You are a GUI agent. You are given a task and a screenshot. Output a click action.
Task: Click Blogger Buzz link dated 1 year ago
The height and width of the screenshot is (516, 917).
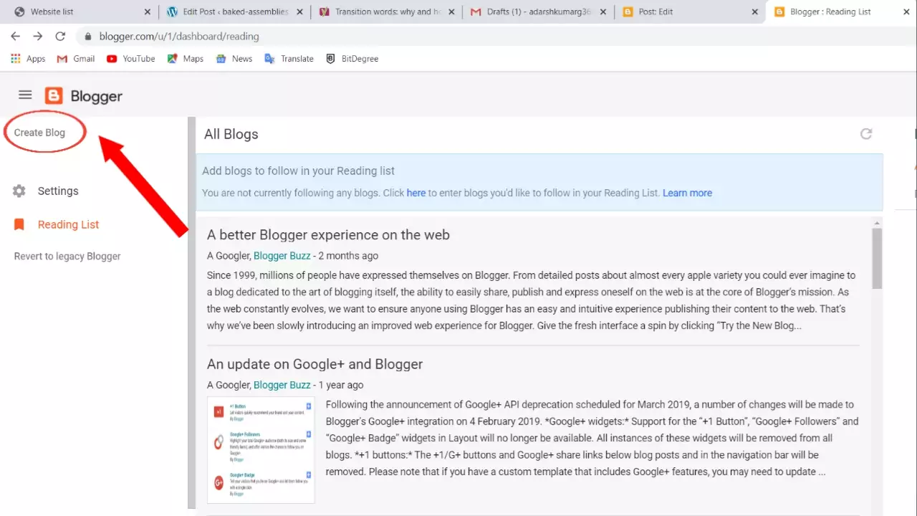click(x=282, y=385)
